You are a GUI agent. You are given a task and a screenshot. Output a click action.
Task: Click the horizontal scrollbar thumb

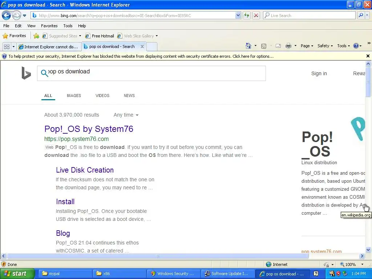[158, 256]
